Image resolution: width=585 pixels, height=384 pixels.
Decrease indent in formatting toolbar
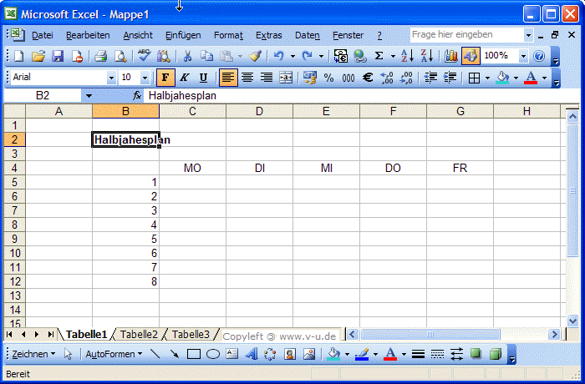coord(430,78)
